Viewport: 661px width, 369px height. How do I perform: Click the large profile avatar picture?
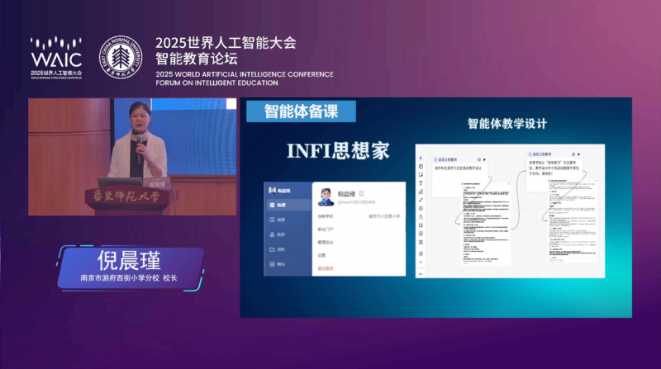(326, 197)
